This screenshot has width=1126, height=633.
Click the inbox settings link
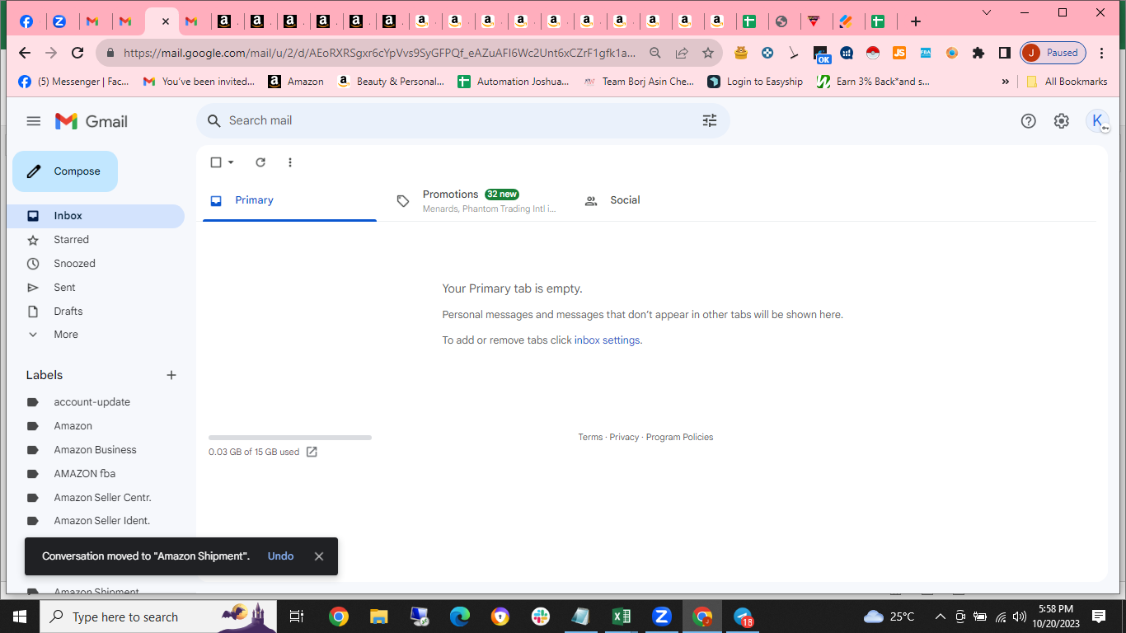point(607,340)
